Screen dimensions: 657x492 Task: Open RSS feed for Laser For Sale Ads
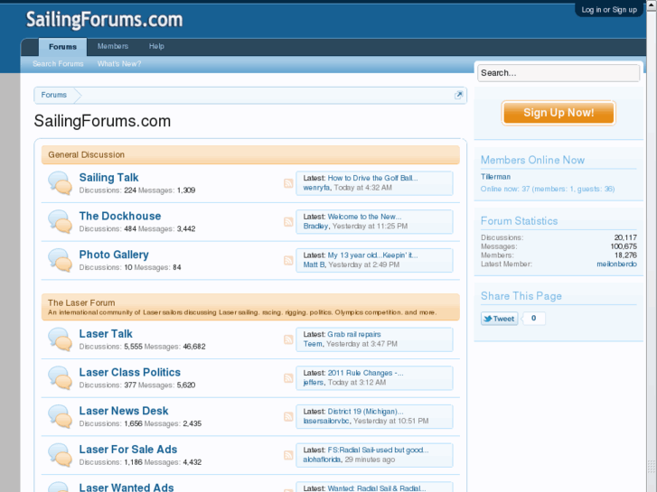(288, 455)
